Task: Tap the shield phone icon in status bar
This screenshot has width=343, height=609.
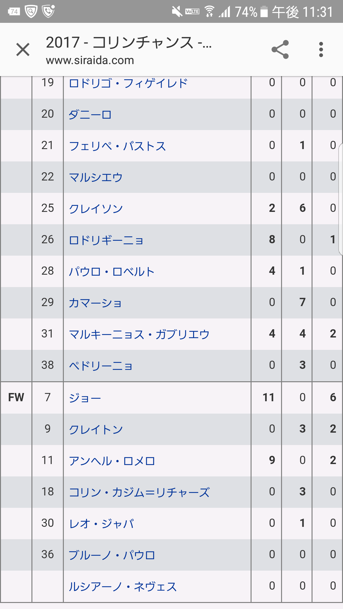Action: (48, 11)
